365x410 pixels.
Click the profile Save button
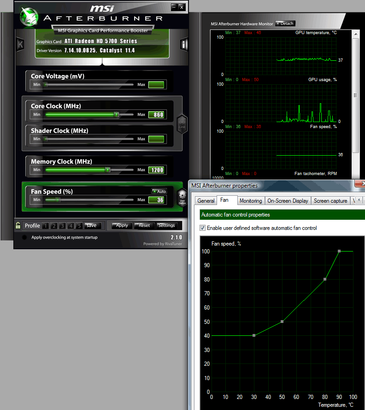92,225
